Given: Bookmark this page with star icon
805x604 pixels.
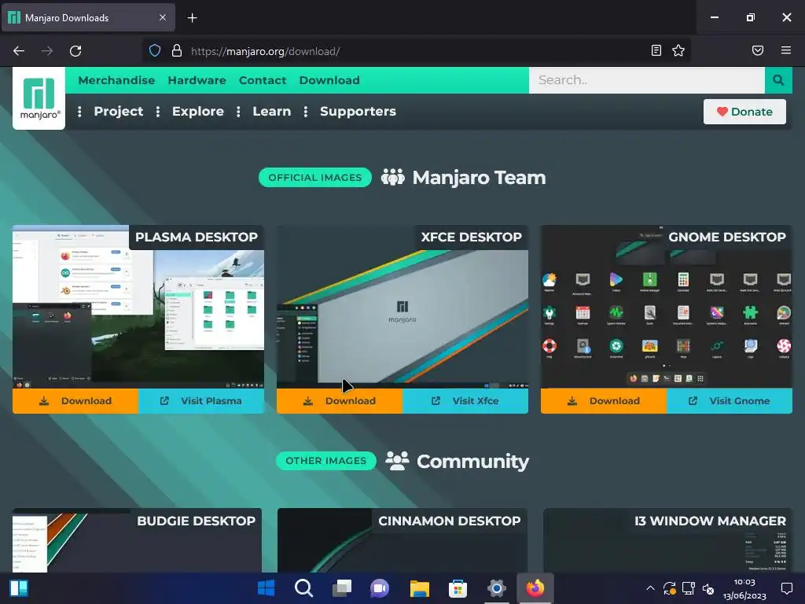Looking at the screenshot, I should click(678, 50).
